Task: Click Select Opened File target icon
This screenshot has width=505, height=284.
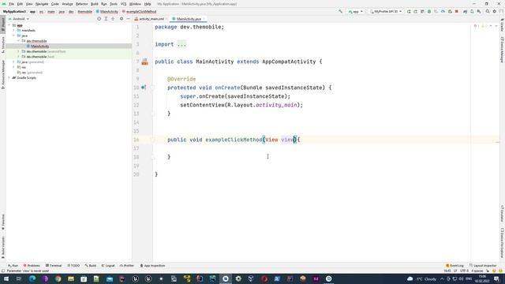Action: [x=99, y=19]
